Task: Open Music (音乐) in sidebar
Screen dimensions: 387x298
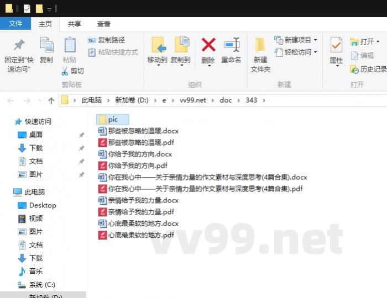Action: click(30, 272)
